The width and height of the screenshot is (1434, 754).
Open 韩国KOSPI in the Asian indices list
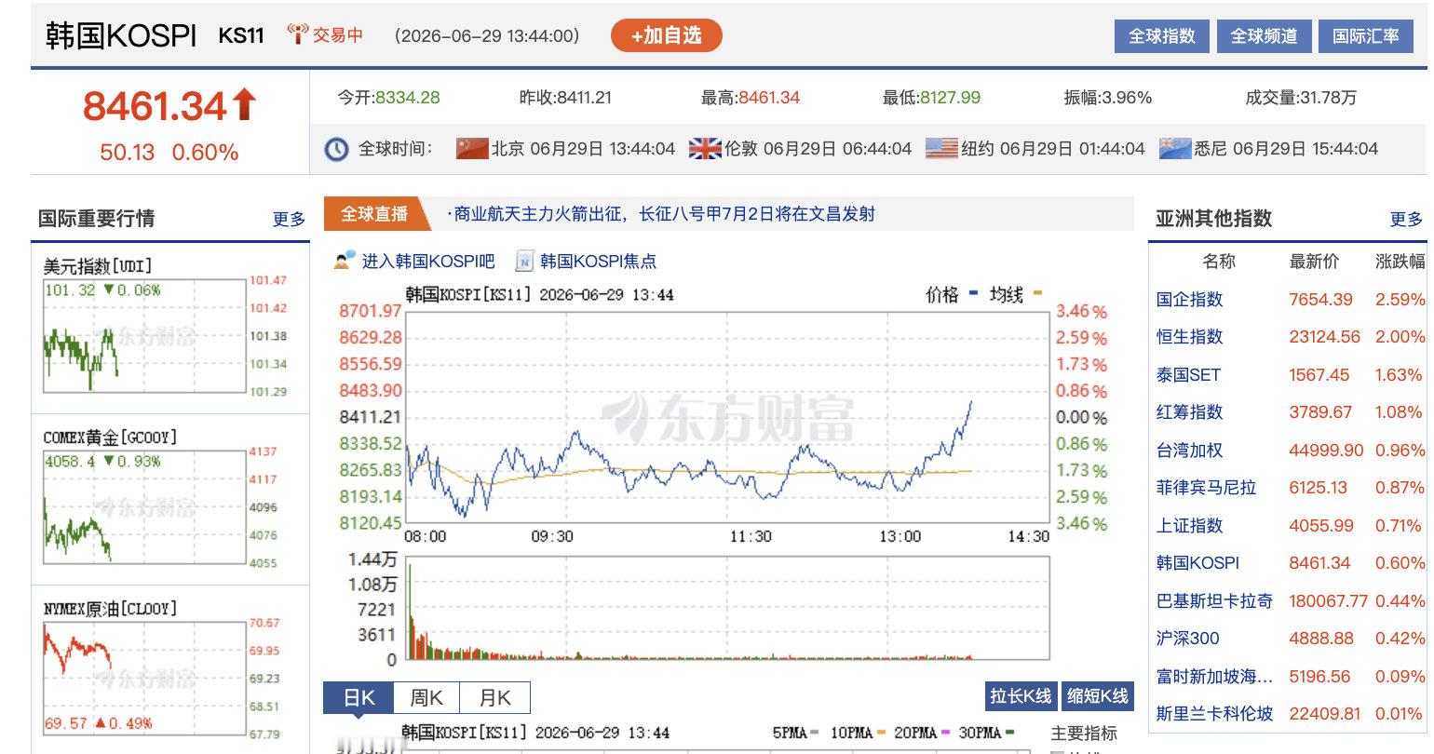click(x=1197, y=563)
